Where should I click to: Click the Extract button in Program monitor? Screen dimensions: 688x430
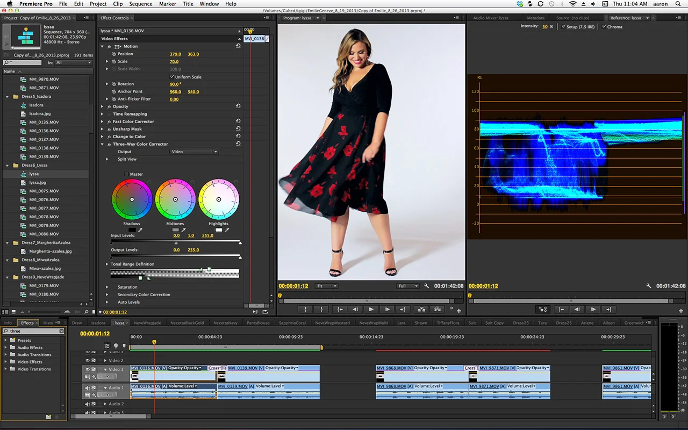(437, 310)
